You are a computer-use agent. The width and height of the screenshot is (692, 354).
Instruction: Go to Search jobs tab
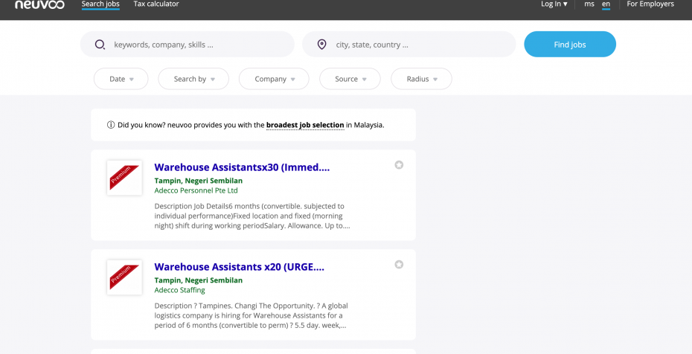(100, 4)
